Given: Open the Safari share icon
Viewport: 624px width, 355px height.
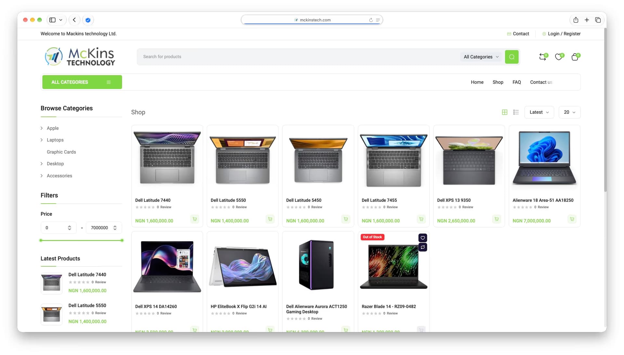Looking at the screenshot, I should point(576,20).
